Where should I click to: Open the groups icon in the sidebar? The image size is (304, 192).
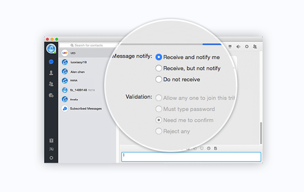[51, 84]
